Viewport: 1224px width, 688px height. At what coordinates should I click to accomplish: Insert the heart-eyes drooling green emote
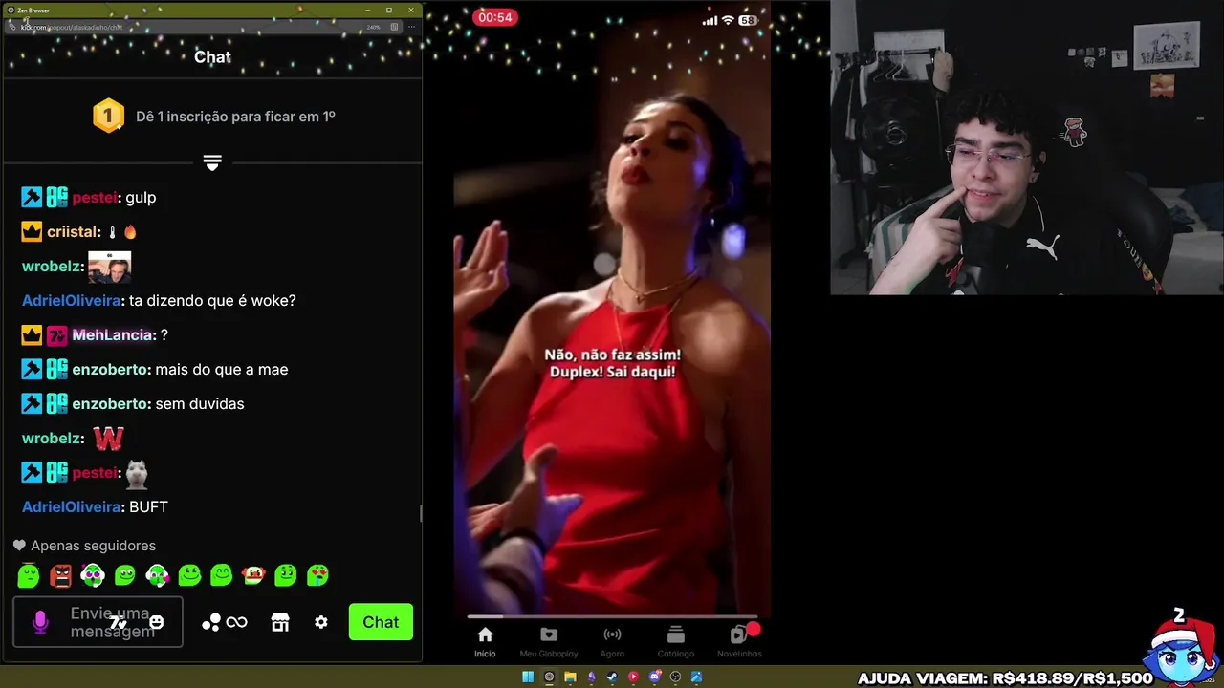317,575
